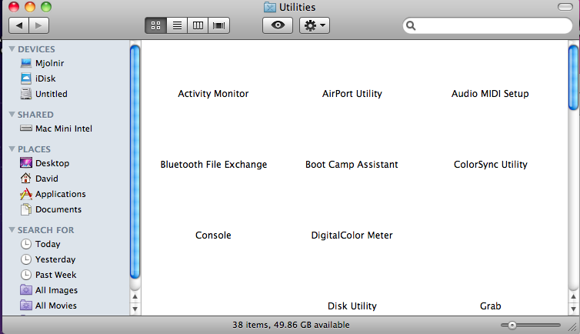Click the Quick Look eye button
Screen dimensions: 580x334
pos(278,25)
